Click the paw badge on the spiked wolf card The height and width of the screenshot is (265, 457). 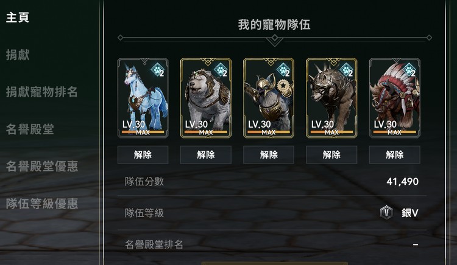[x=346, y=70]
